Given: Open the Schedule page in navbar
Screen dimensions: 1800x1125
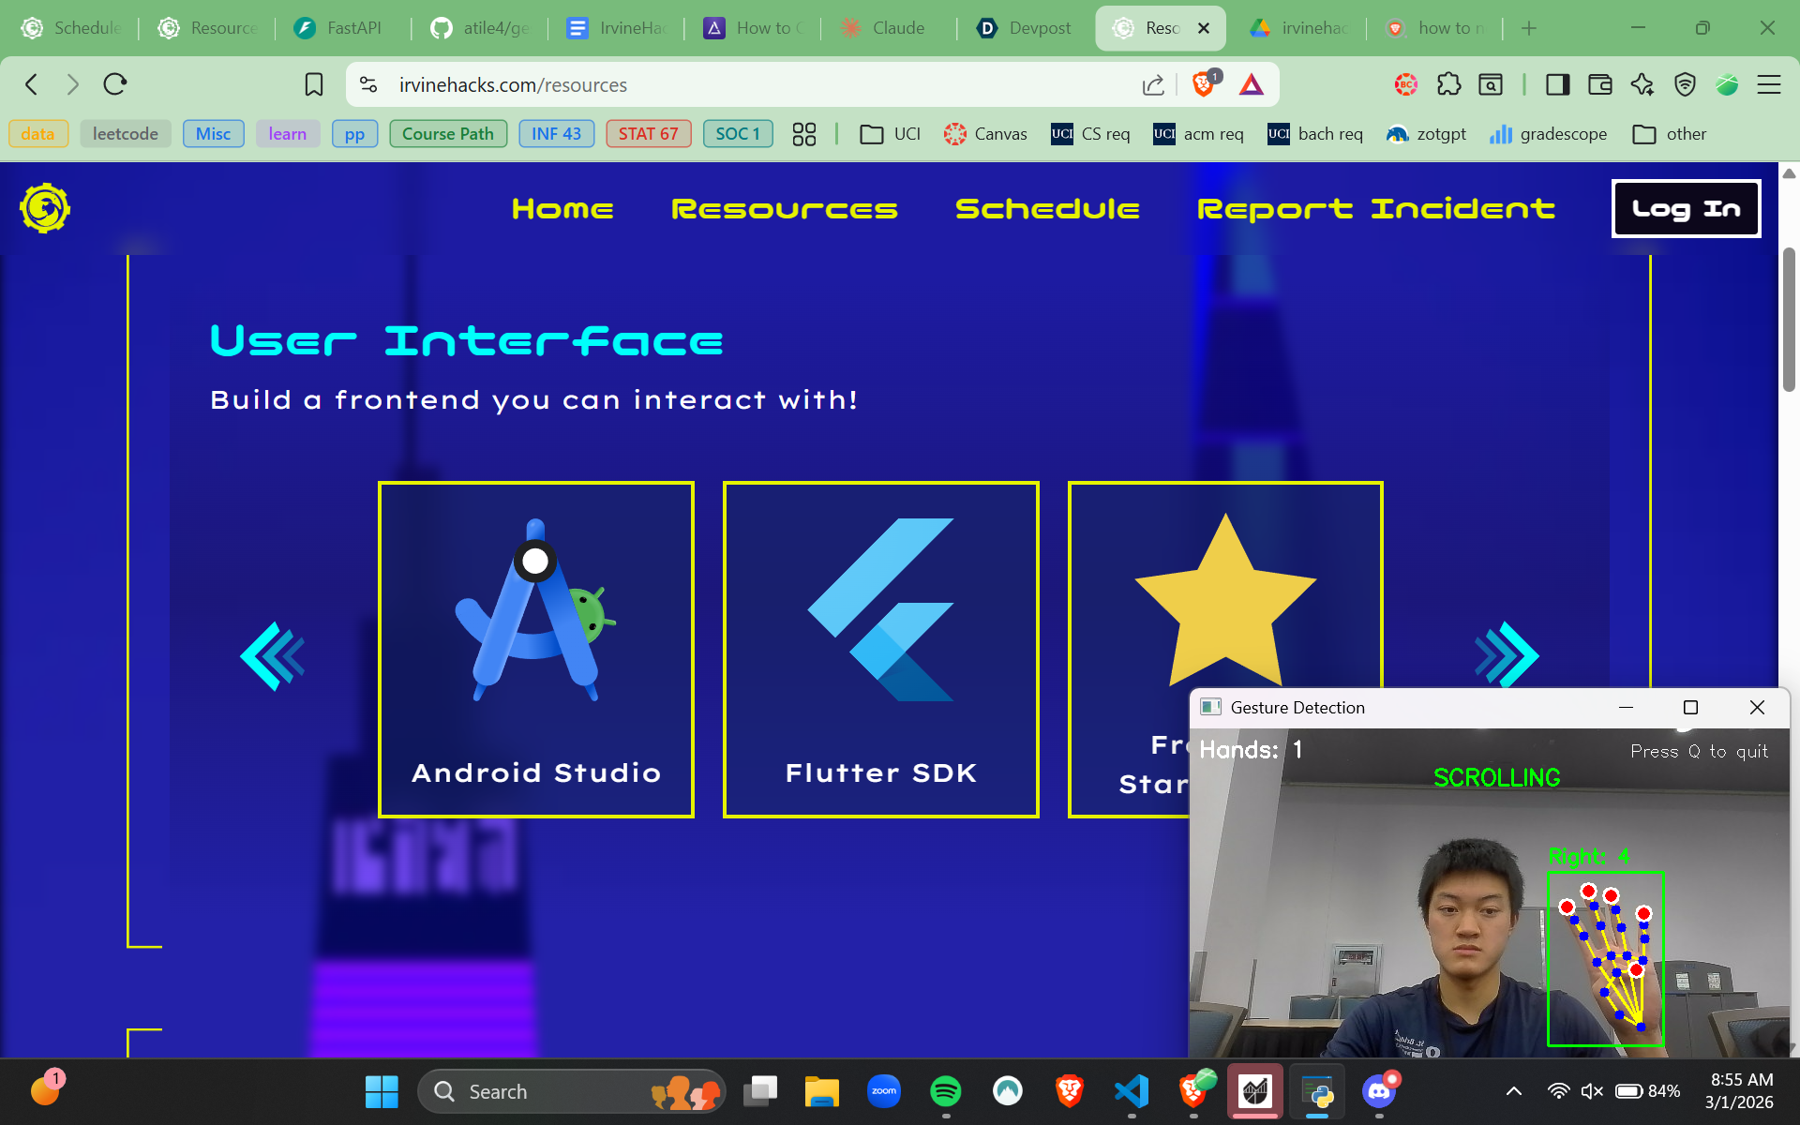Looking at the screenshot, I should pyautogui.click(x=1047, y=209).
